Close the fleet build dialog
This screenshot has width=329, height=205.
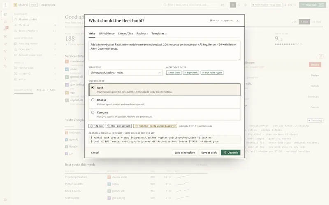tap(237, 20)
